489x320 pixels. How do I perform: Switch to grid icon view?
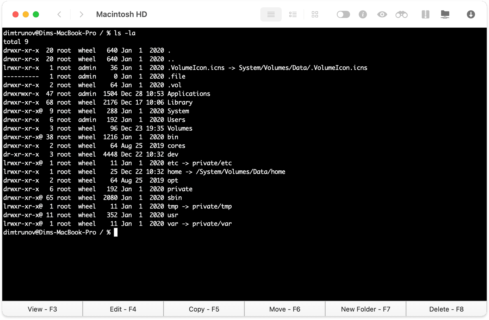(x=315, y=14)
